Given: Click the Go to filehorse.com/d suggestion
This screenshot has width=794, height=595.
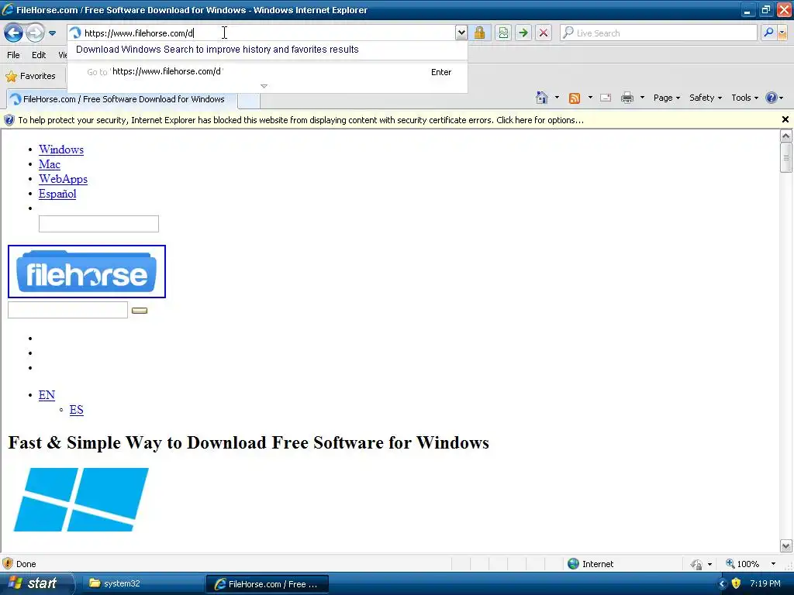Looking at the screenshot, I should click(x=268, y=72).
